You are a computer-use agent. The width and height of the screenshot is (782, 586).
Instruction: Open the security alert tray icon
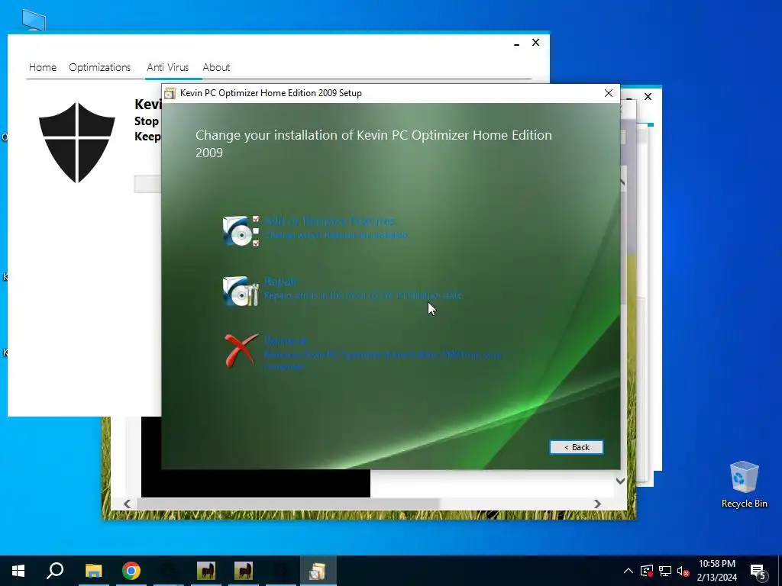pos(647,571)
